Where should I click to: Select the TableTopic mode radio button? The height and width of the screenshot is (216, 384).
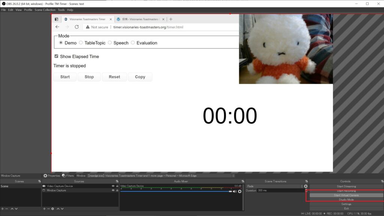81,43
